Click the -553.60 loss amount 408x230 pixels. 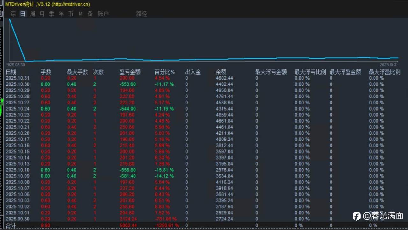tap(127, 84)
